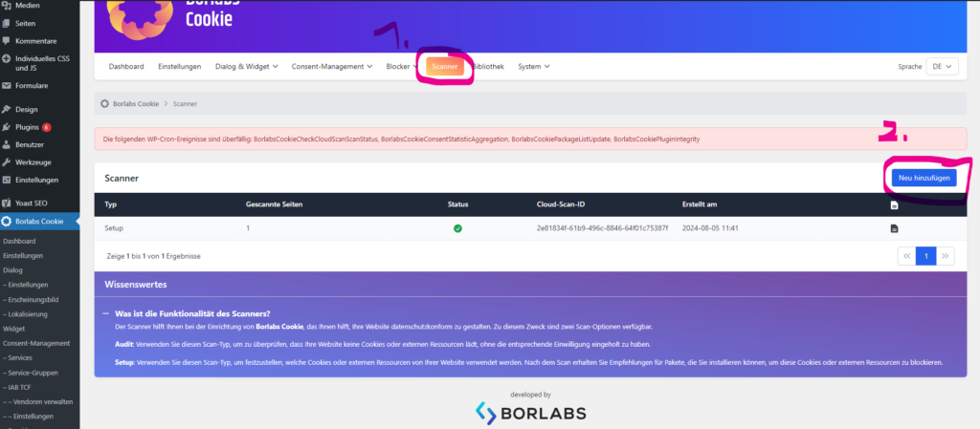Open details icon for the Setup scan row
Viewport: 980px width, 429px height.
point(894,228)
